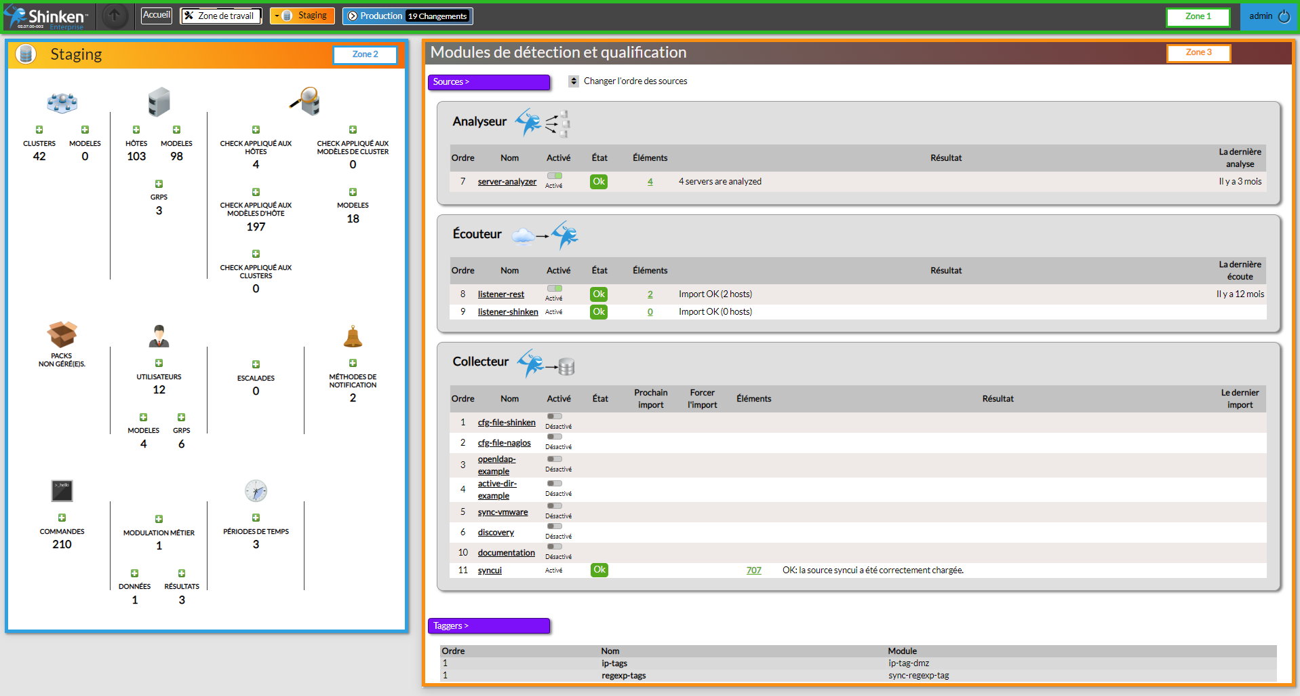Click the commands terminal icon
The width and height of the screenshot is (1300, 696).
[62, 490]
